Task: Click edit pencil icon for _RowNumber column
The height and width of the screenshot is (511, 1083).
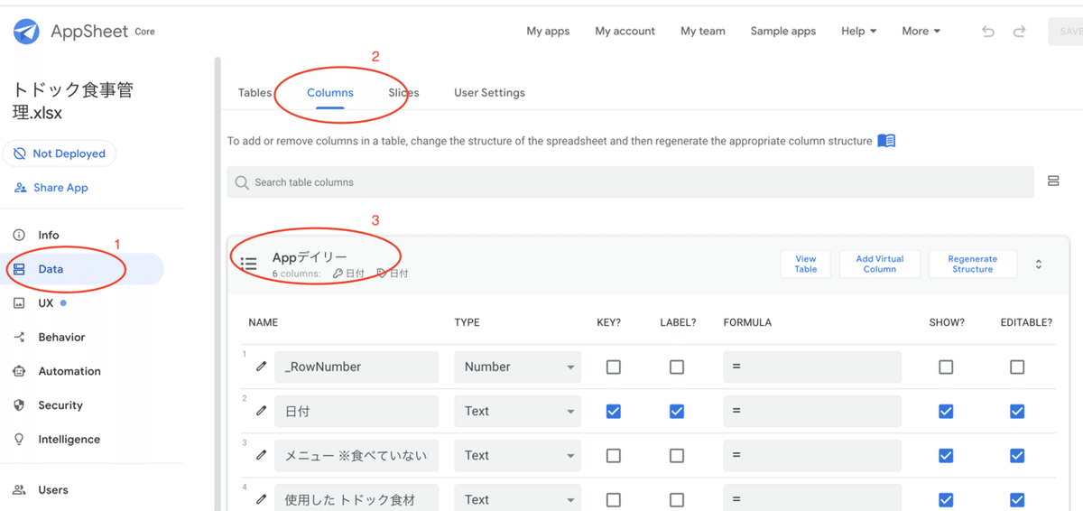Action: pos(262,367)
